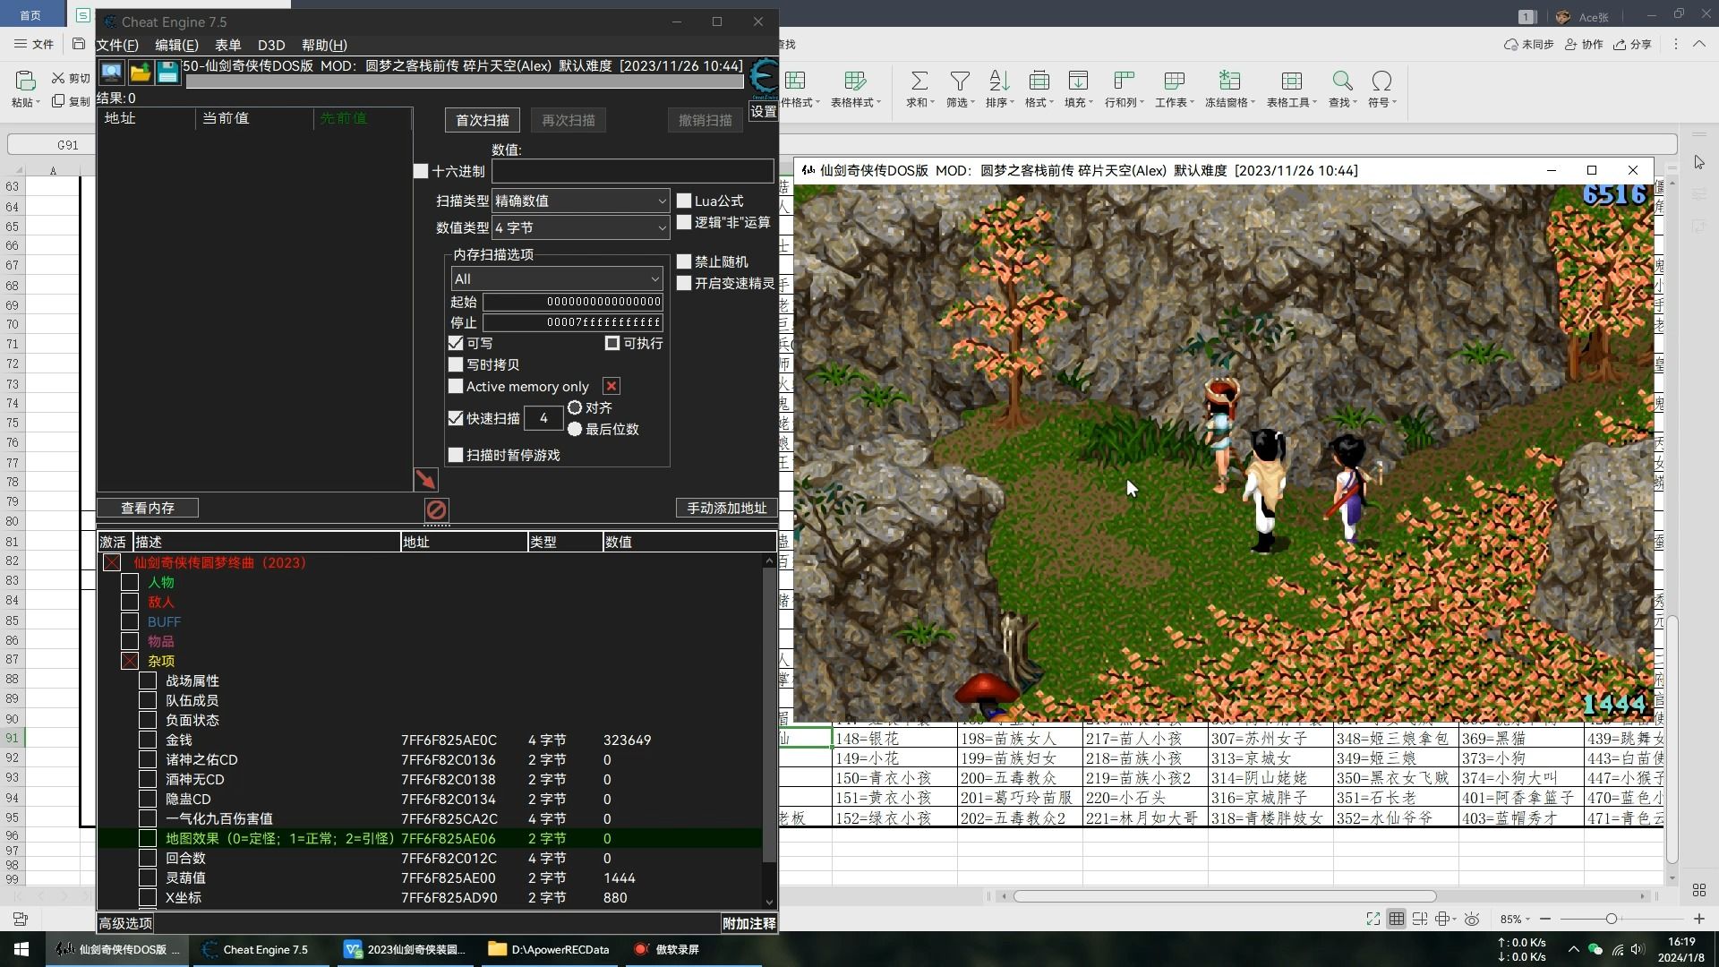Viewport: 1719px width, 967px height.
Task: Open the 文件(F) menu in Cheat Engine
Action: [x=117, y=45]
